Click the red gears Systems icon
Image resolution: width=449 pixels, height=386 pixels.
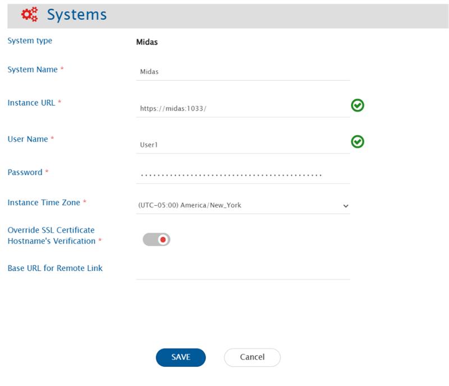click(29, 15)
